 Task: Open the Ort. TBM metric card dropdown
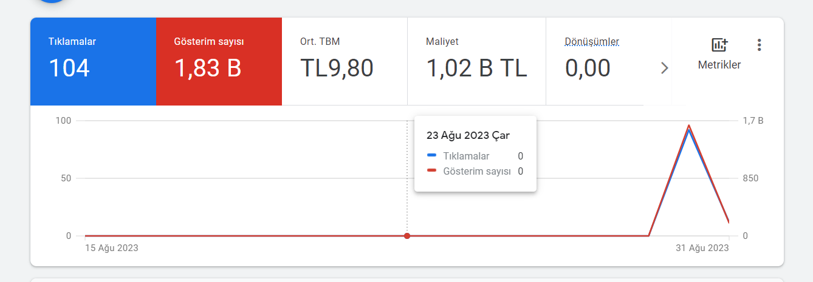(x=345, y=61)
